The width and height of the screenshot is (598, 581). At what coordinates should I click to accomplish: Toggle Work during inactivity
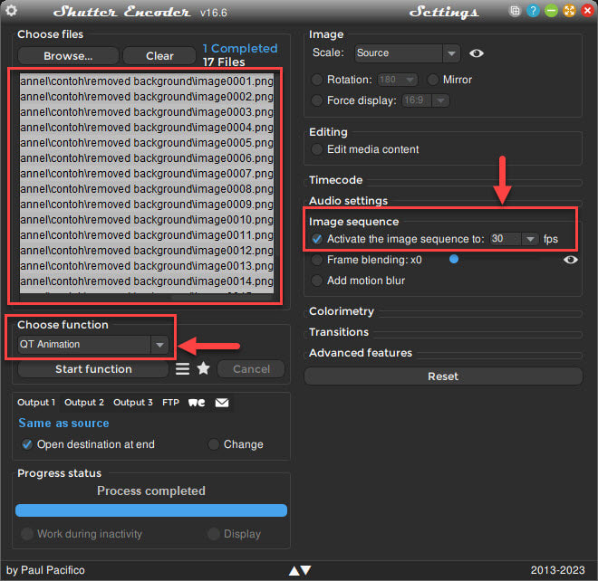pos(26,534)
